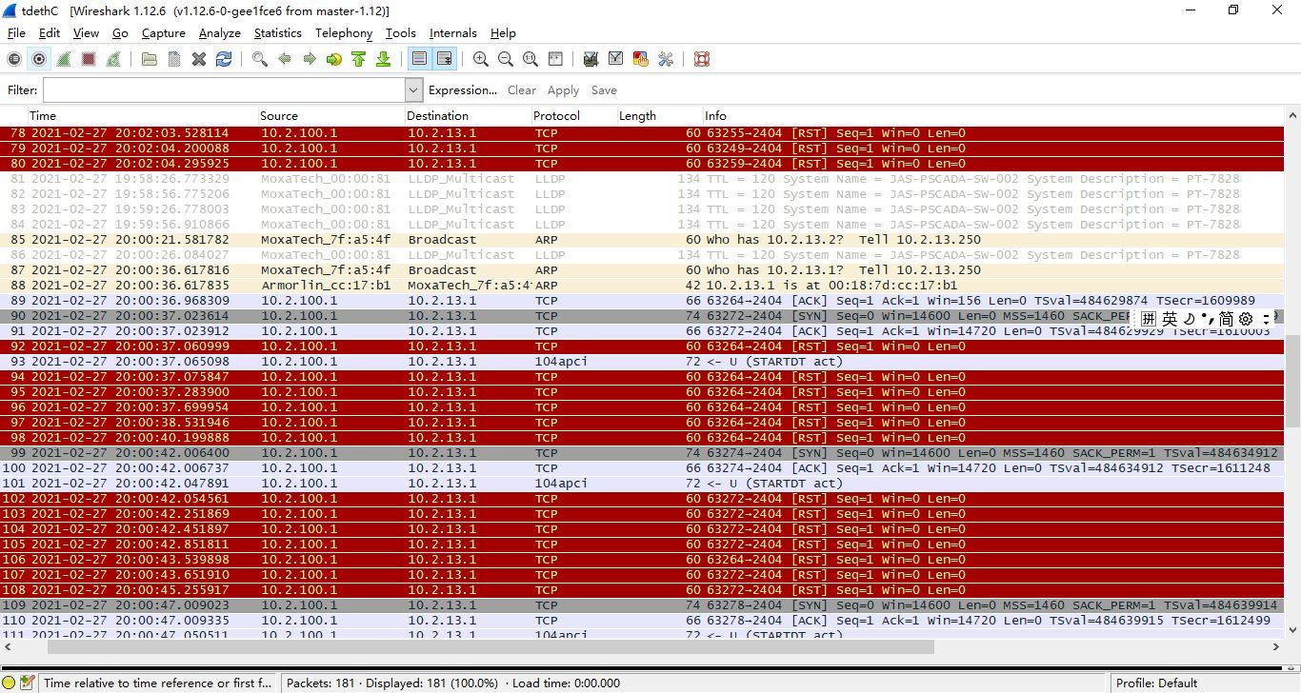Start a new live capture
Image resolution: width=1301 pixels, height=693 pixels.
pos(64,59)
